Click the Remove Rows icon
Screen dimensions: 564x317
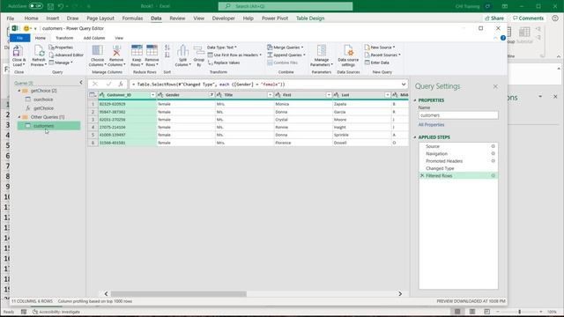[152, 51]
